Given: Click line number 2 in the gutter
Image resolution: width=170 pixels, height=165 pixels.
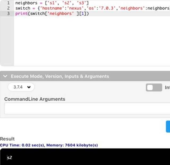Looking at the screenshot, I should [8, 8].
